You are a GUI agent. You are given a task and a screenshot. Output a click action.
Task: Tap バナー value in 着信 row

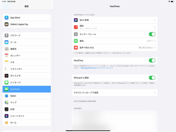(x=150, y=41)
